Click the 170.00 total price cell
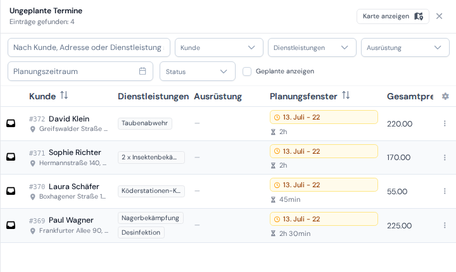The height and width of the screenshot is (272, 456). click(399, 158)
